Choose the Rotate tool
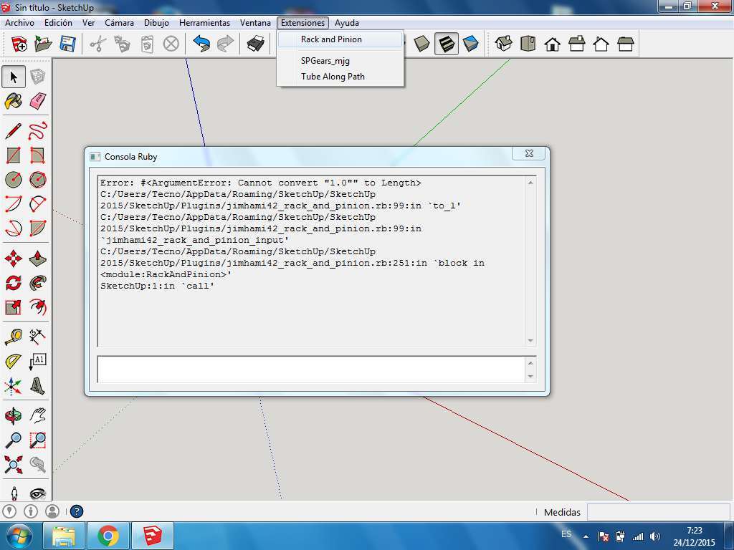This screenshot has height=550, width=734. (x=14, y=282)
